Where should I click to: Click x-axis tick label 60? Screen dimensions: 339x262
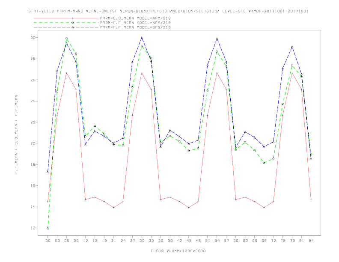click(x=236, y=241)
